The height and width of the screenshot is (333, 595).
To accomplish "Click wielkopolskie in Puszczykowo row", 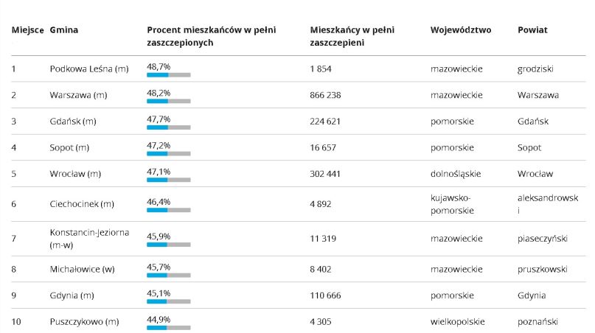I will pyautogui.click(x=458, y=322).
